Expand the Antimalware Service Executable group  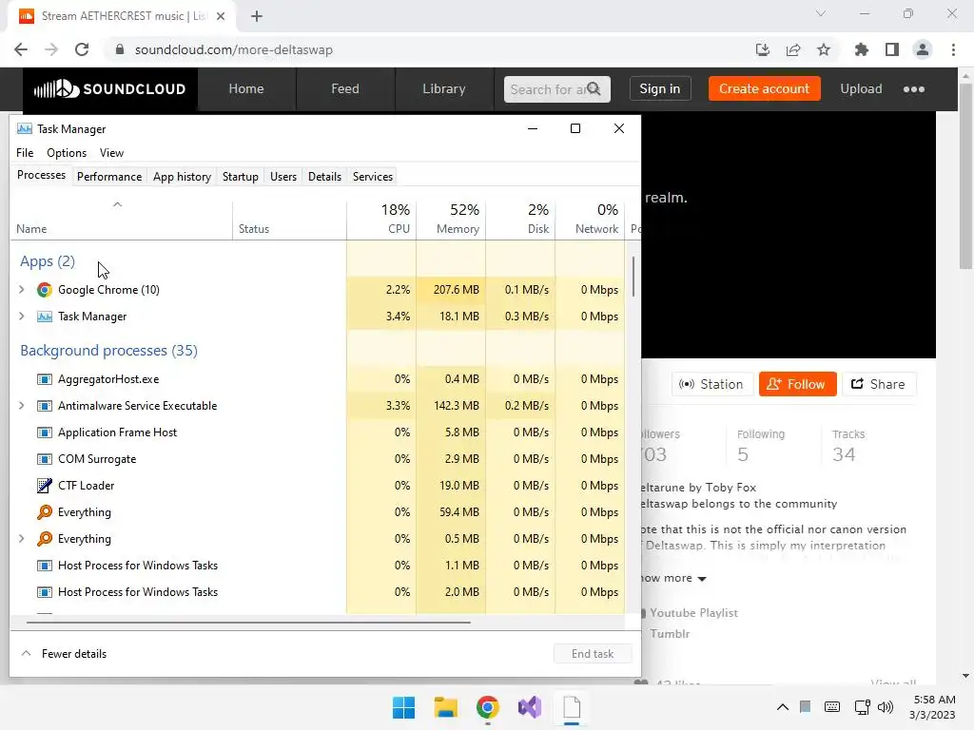click(x=22, y=406)
